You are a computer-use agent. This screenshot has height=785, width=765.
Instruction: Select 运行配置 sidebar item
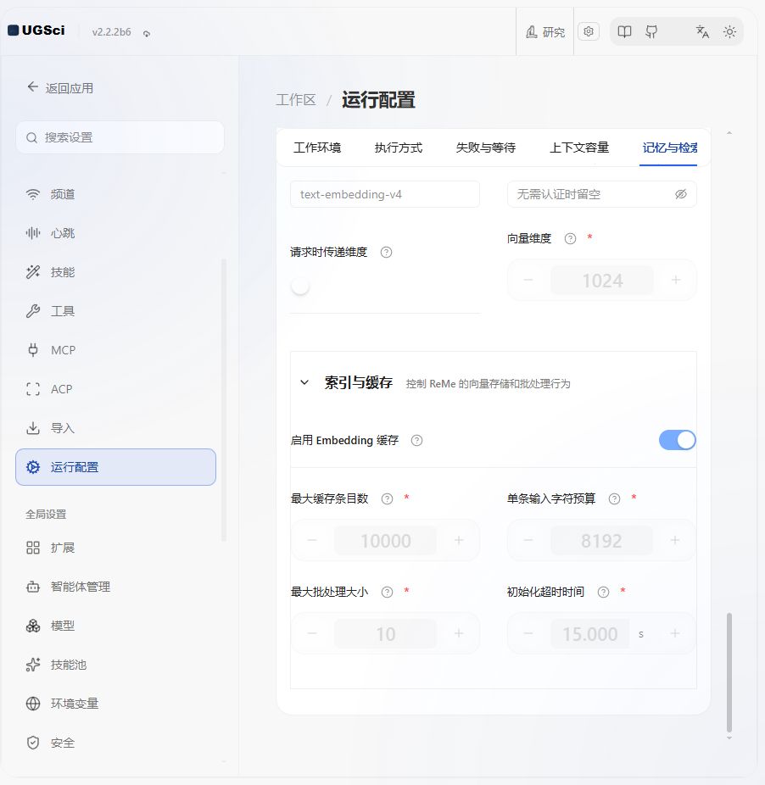point(115,467)
